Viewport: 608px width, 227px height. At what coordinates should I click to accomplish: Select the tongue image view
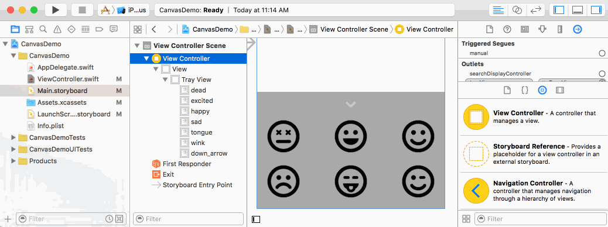click(201, 132)
